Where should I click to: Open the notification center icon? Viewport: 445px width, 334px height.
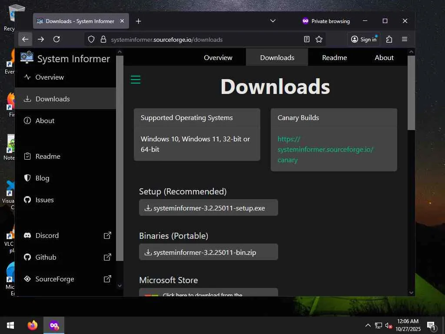tap(432, 326)
